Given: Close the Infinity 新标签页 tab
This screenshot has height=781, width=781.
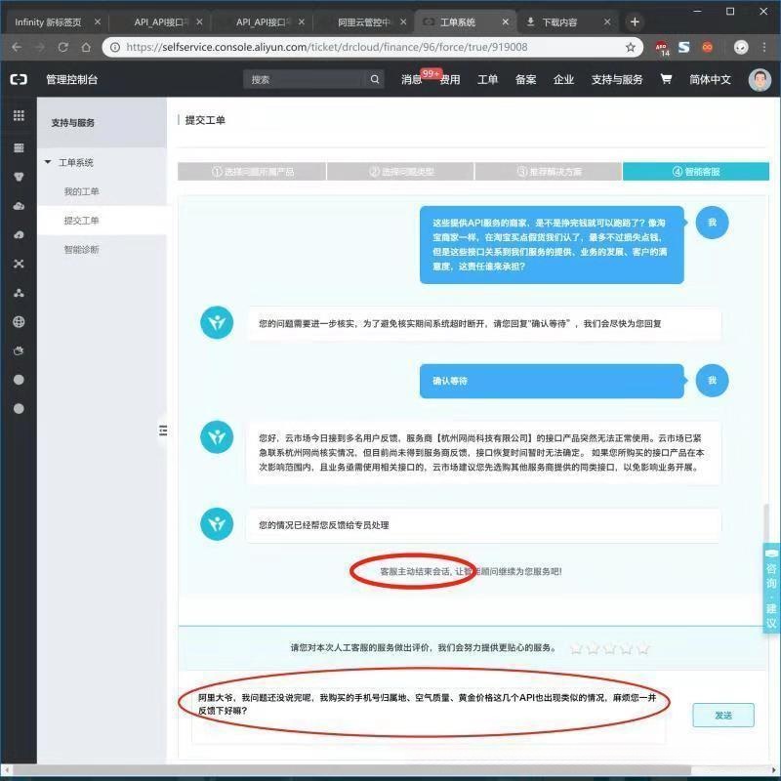Looking at the screenshot, I should [x=98, y=21].
